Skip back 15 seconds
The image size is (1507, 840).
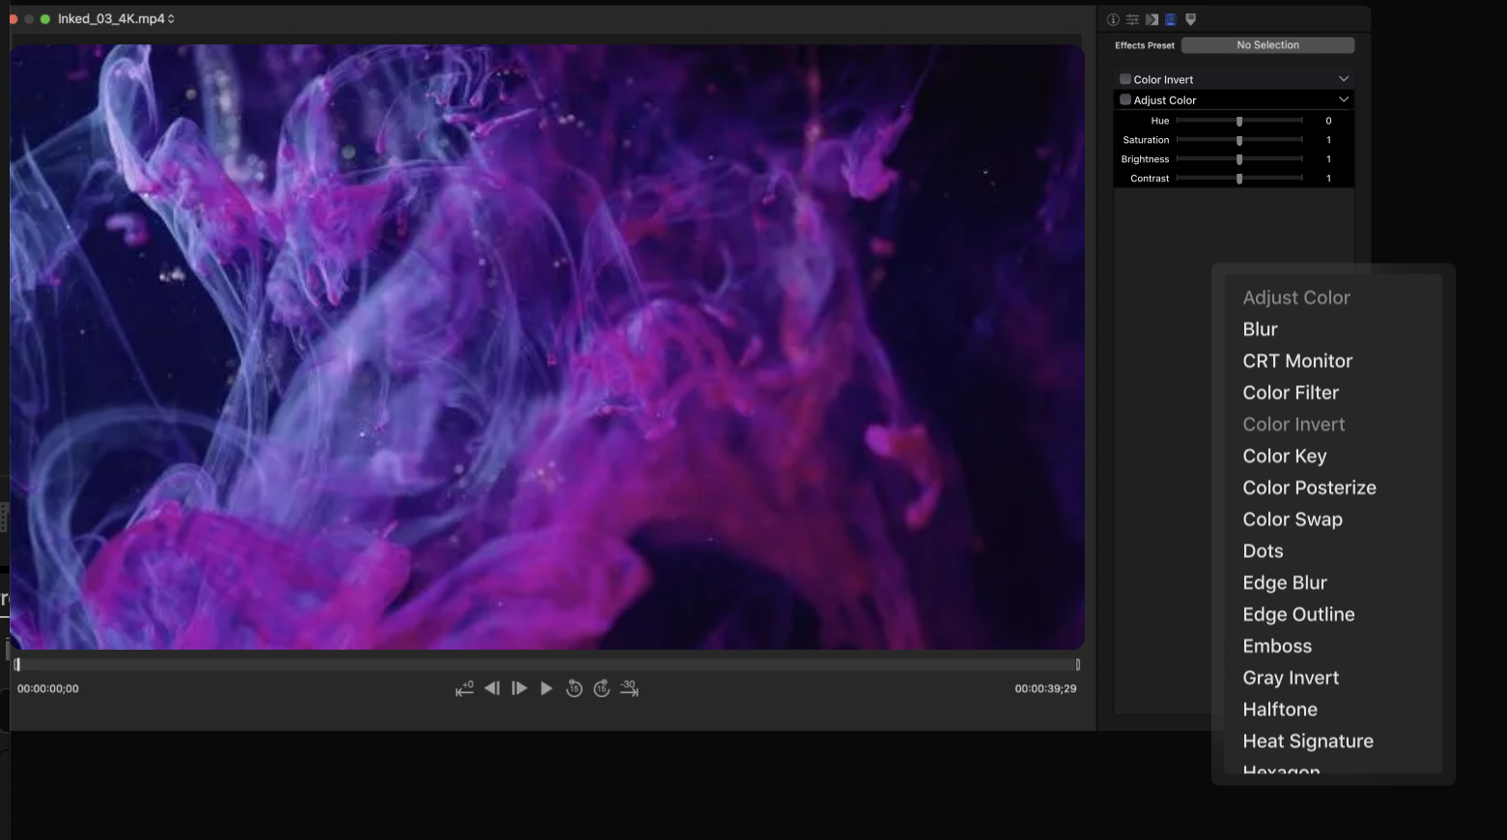pos(574,688)
